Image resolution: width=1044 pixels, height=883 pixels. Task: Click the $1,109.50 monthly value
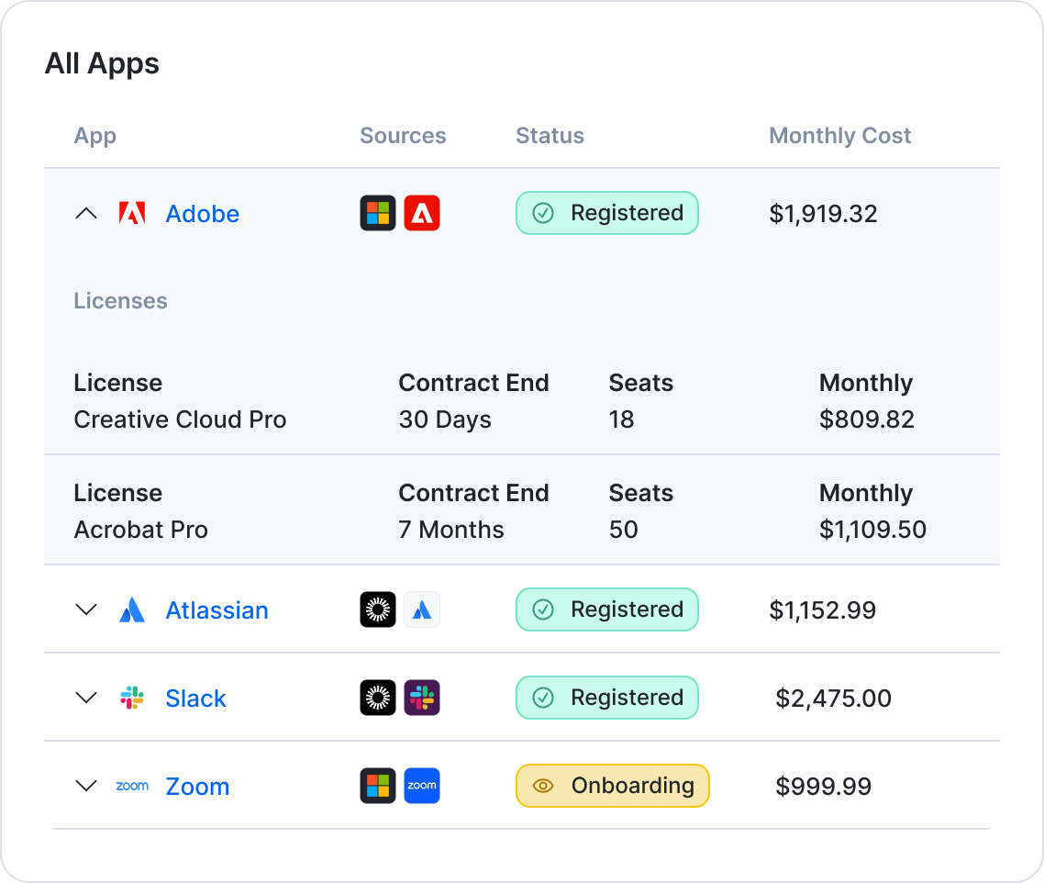point(872,529)
